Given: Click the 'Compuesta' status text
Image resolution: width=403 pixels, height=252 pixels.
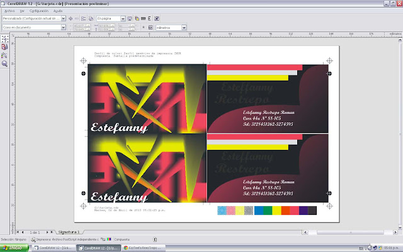Looking at the screenshot, I should tap(122, 239).
